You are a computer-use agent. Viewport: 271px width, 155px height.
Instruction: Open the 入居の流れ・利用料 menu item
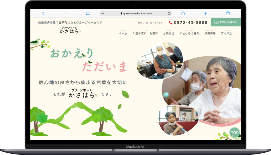(145, 32)
